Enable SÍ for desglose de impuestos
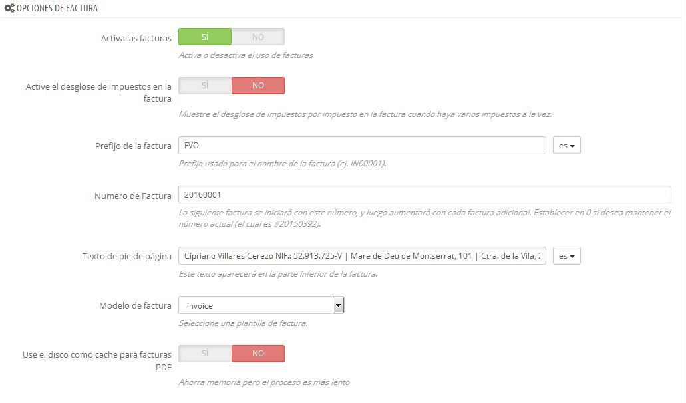This screenshot has width=686, height=403. (x=205, y=86)
